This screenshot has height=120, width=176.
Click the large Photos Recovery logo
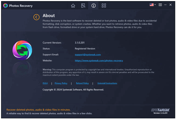(22, 50)
